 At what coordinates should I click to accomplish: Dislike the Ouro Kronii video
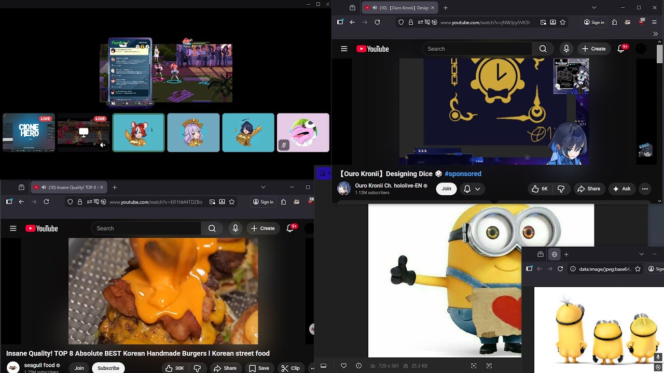(561, 189)
